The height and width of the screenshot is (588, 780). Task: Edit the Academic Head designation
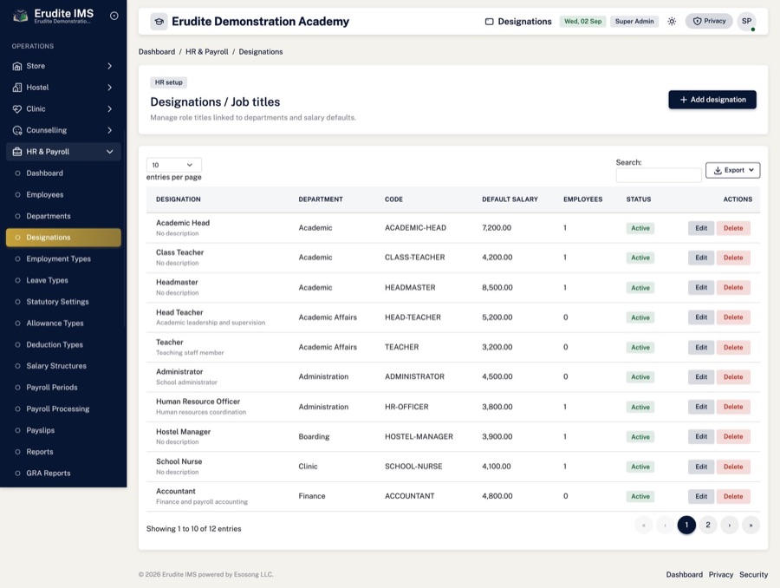701,228
